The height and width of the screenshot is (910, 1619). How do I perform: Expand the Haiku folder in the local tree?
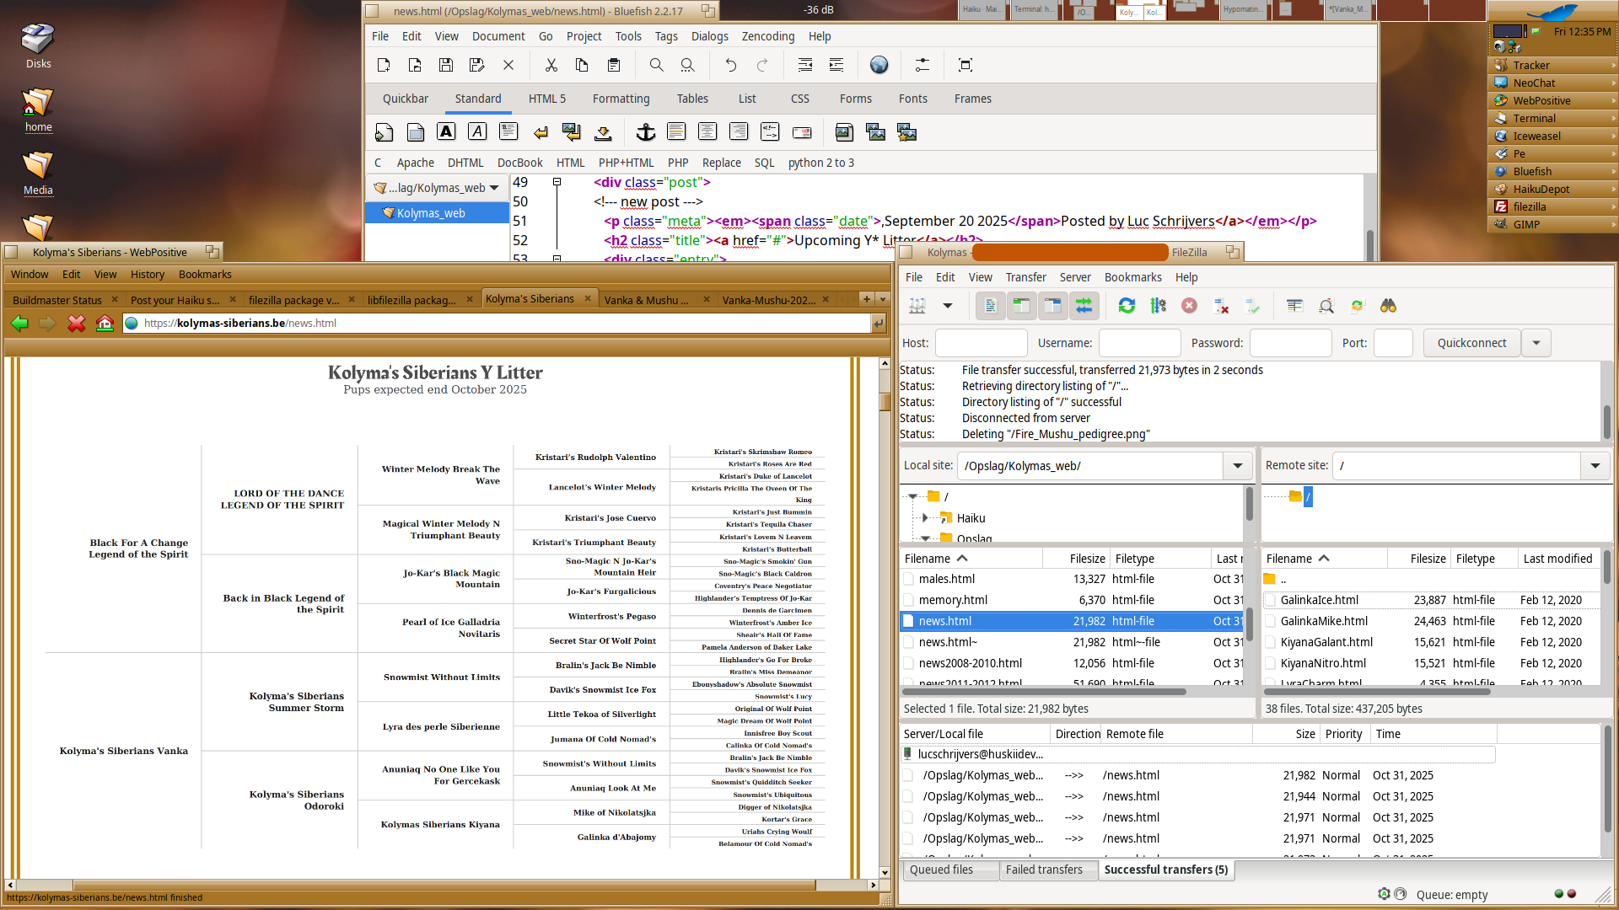[x=925, y=518]
